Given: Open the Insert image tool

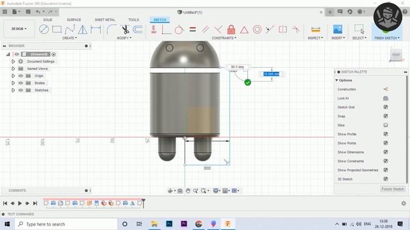Looking at the screenshot, I should [x=338, y=29].
